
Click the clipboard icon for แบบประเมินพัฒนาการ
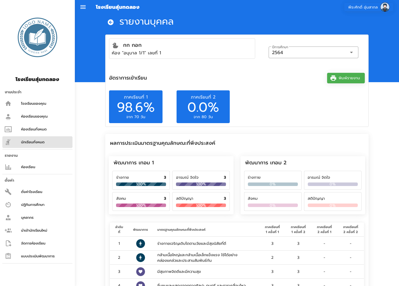(8, 256)
